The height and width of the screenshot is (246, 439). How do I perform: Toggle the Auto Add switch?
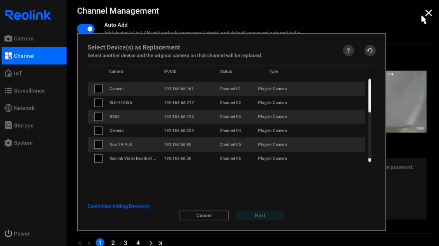86,29
